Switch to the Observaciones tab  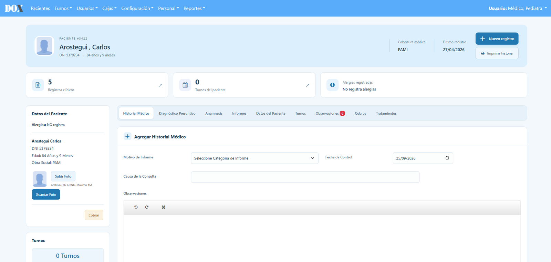pyautogui.click(x=330, y=113)
